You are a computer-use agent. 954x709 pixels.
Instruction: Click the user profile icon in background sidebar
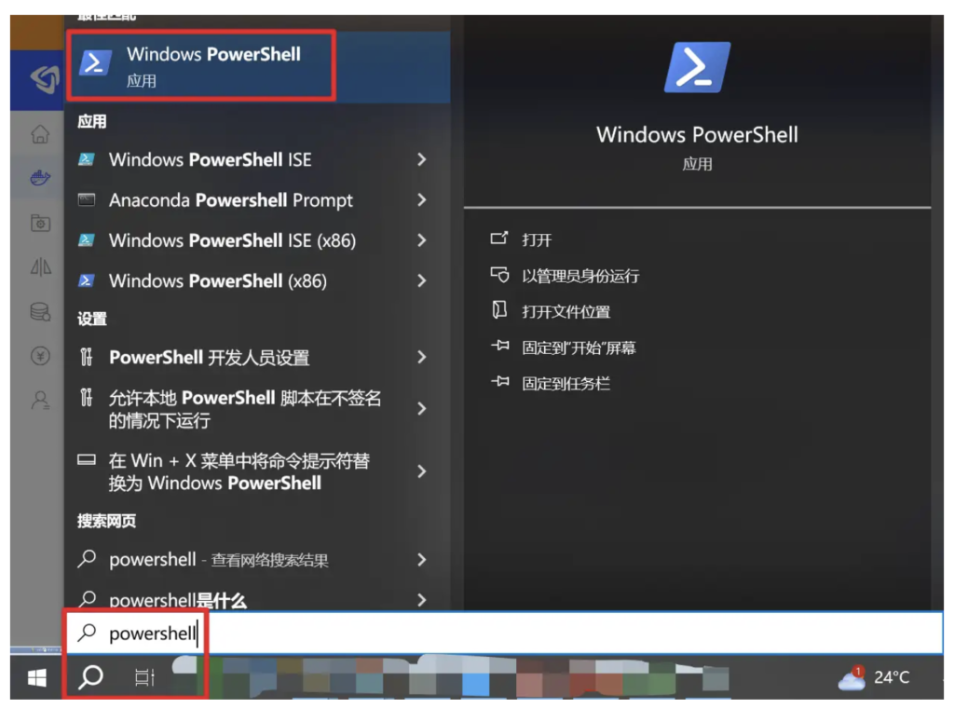40,400
